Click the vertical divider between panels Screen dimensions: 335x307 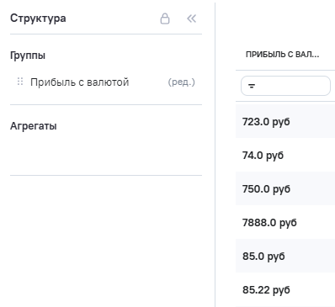[215, 154]
